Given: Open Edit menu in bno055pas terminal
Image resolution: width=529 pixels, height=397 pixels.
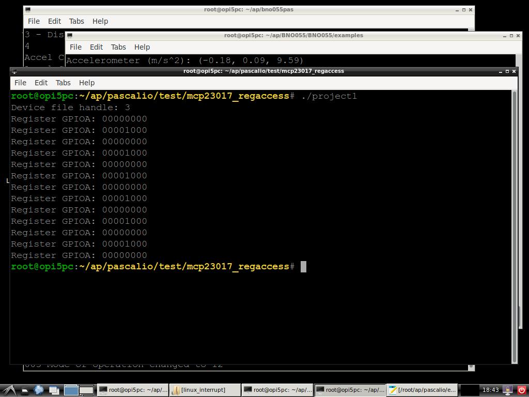Looking at the screenshot, I should point(54,21).
